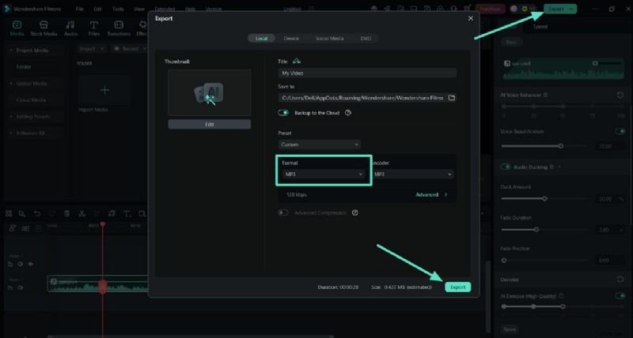Screen dimensions: 633x338
Task: Toggle Backup to the Cloud switch
Action: [283, 113]
